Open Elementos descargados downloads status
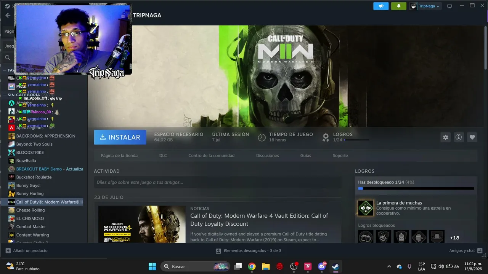 pyautogui.click(x=252, y=251)
